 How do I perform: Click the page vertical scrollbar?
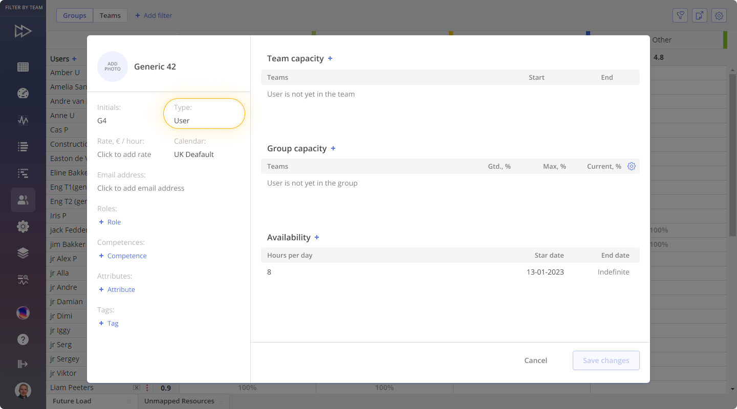pyautogui.click(x=732, y=154)
